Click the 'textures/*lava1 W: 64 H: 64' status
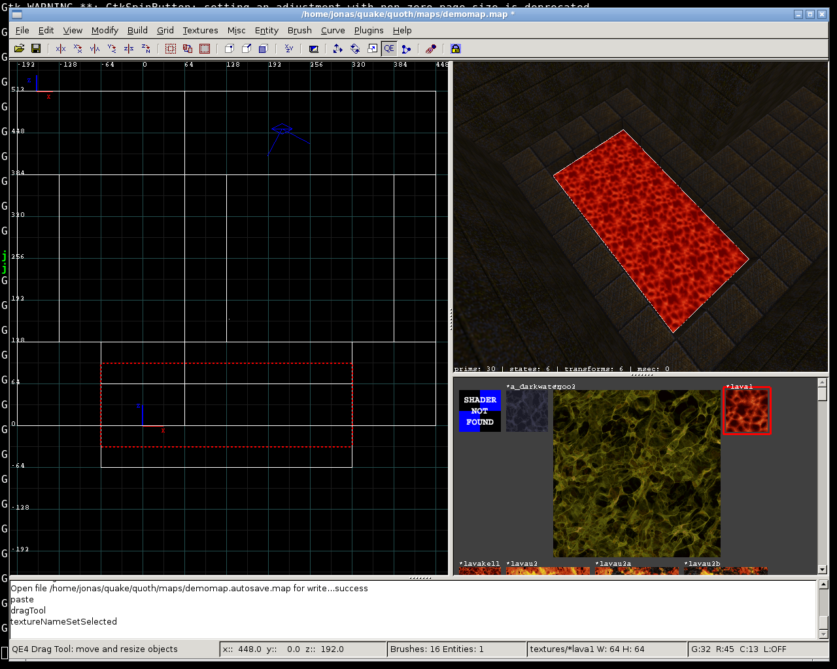837x669 pixels. point(607,649)
